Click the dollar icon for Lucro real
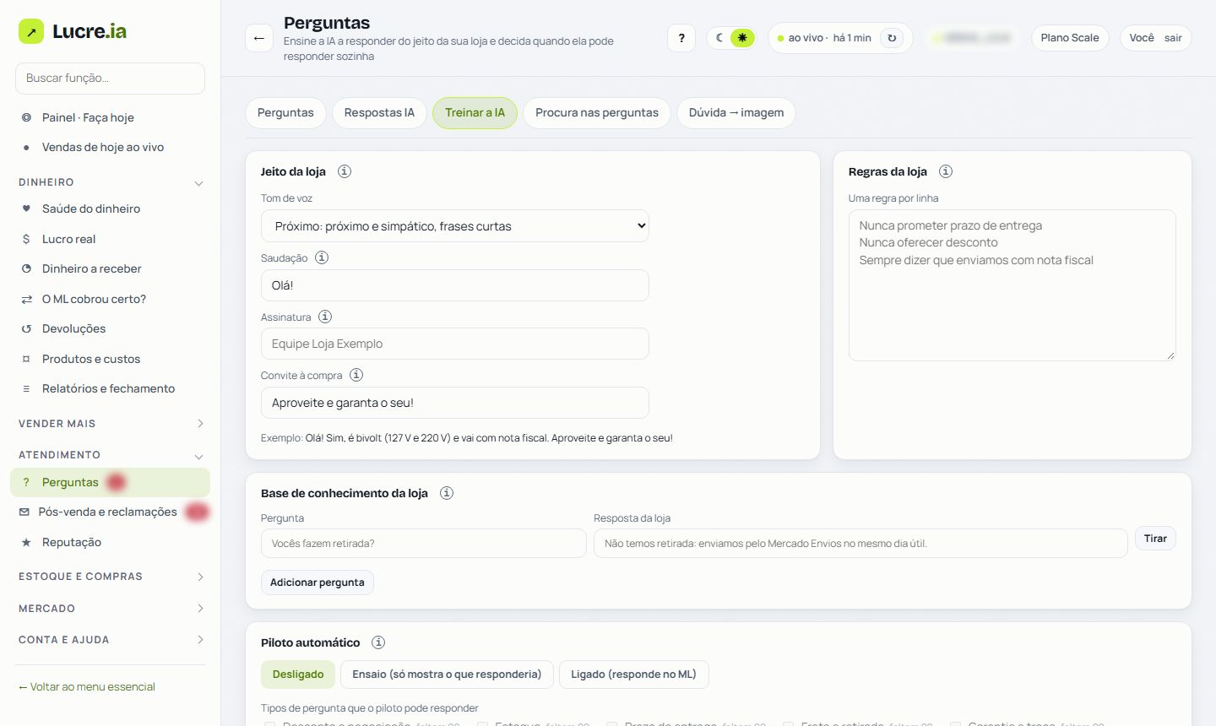 26,239
